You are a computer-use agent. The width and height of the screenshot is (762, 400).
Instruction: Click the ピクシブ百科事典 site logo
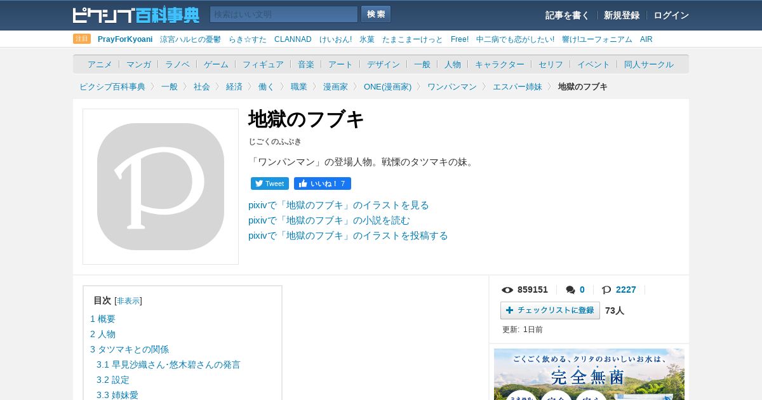[x=136, y=15]
